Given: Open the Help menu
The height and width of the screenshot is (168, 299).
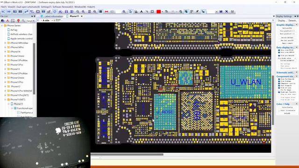Looking at the screenshot, I should [91, 7].
